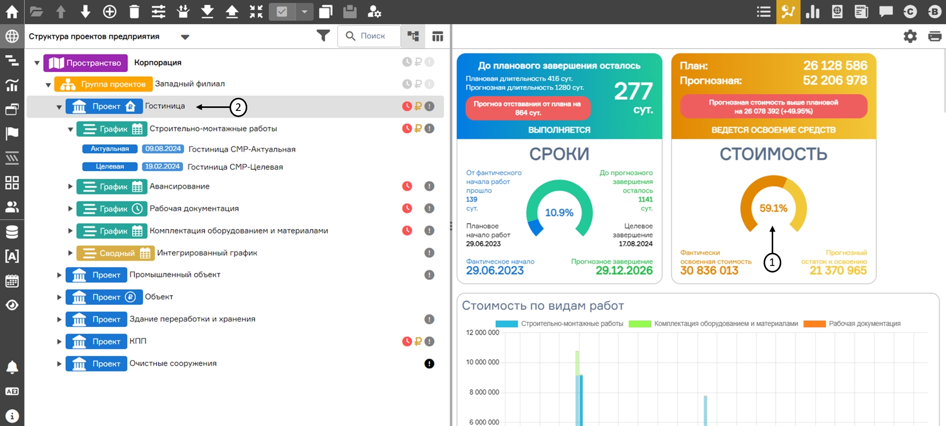
Task: Open calendar icon in left sidebar
Action: (12, 281)
